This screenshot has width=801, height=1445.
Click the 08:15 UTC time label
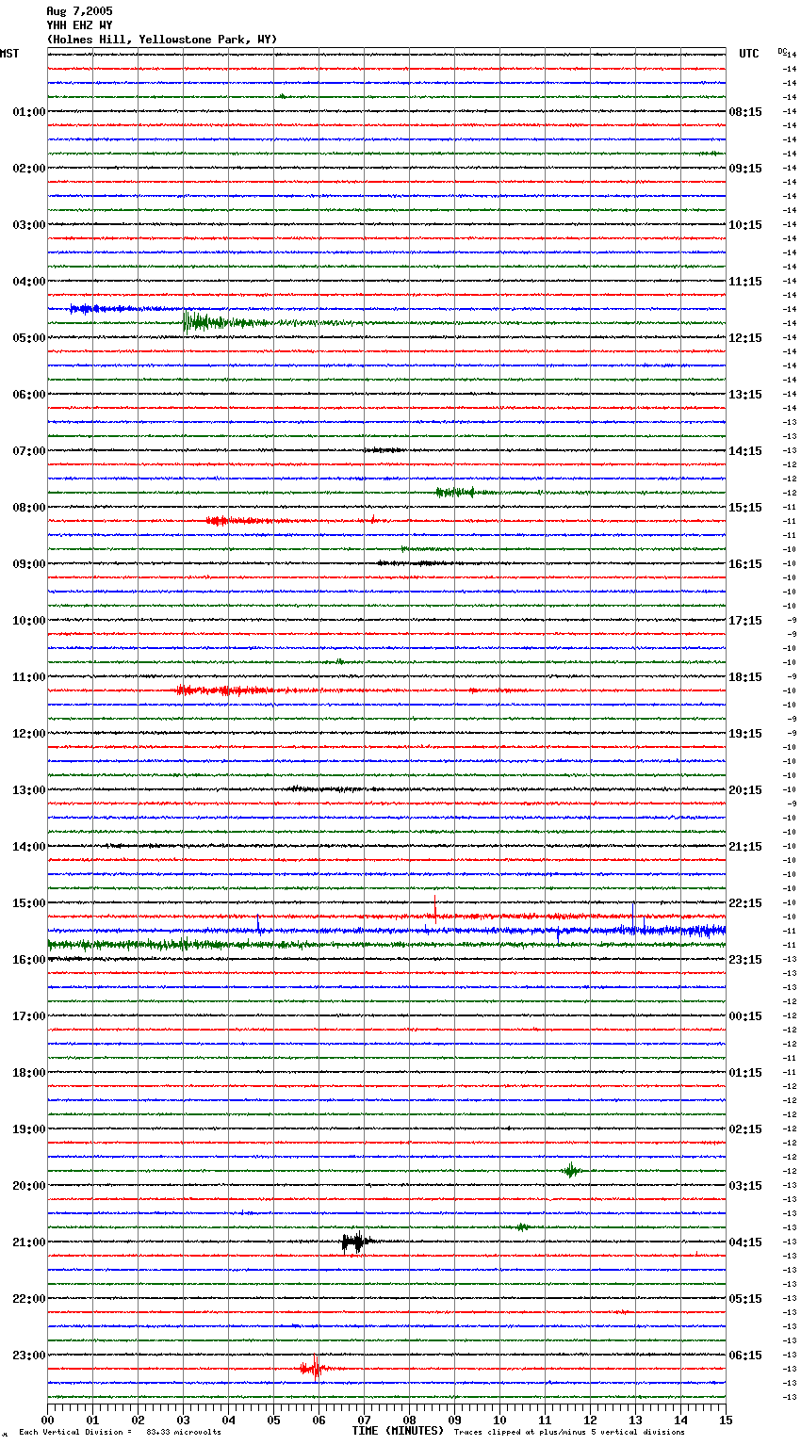(x=745, y=112)
